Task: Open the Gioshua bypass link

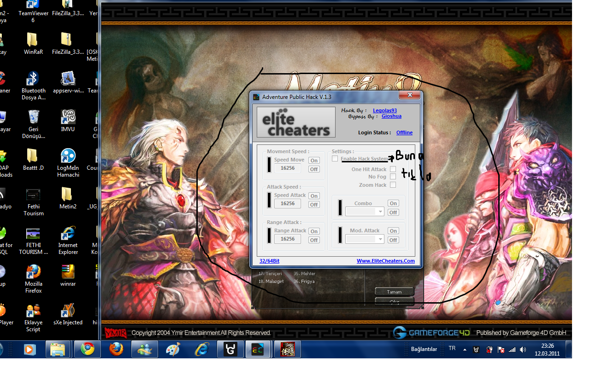Action: click(391, 116)
